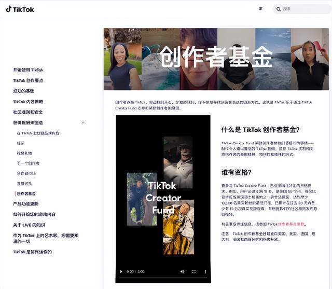Click the TikTok logo in the header
This screenshot has width=332, height=289.
tap(20, 9)
